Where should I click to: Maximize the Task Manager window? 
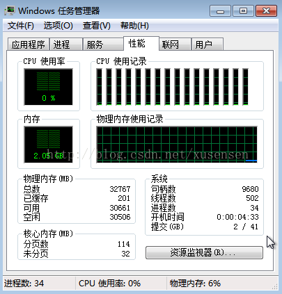click(x=243, y=11)
